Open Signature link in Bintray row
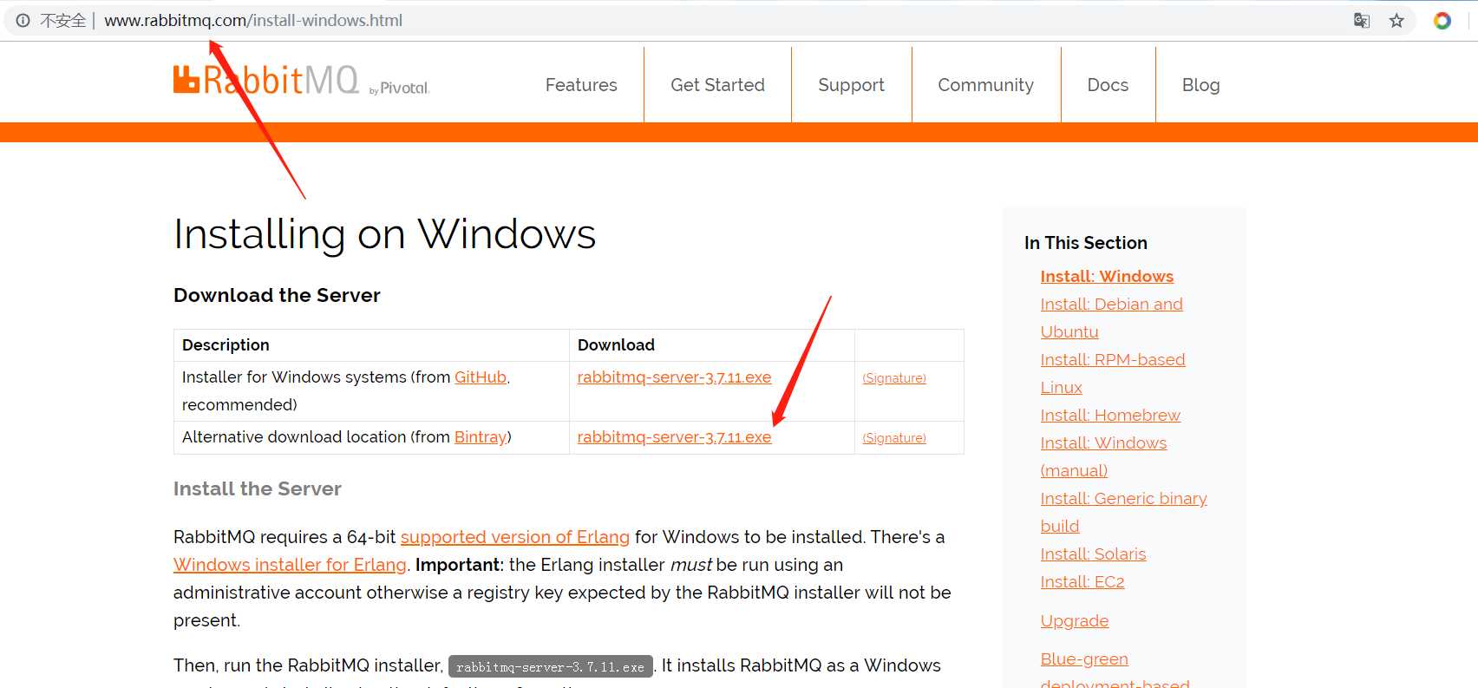The width and height of the screenshot is (1478, 688). click(x=894, y=438)
